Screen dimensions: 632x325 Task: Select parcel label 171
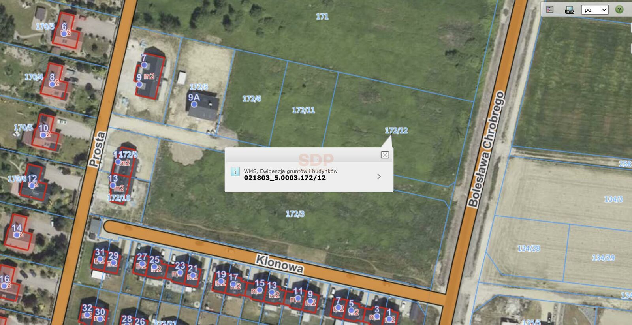(322, 17)
